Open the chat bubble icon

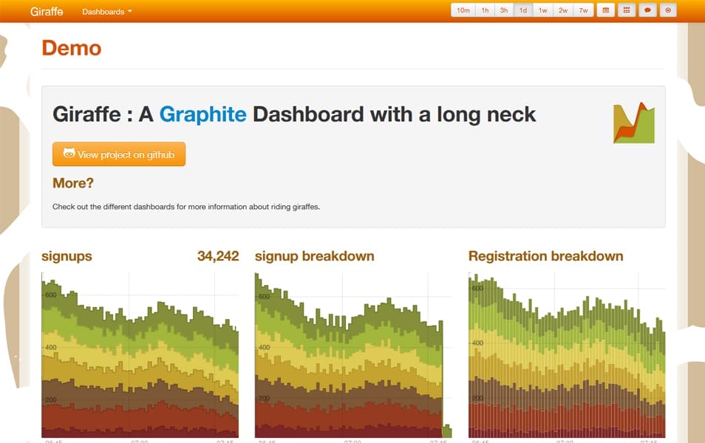[647, 10]
